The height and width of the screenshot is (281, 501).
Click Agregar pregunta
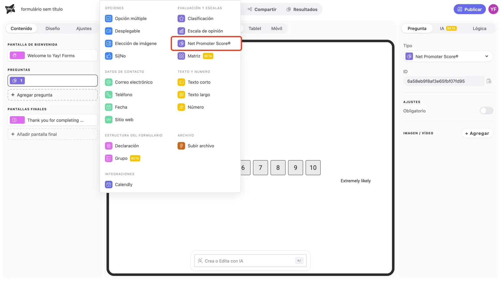(53, 95)
